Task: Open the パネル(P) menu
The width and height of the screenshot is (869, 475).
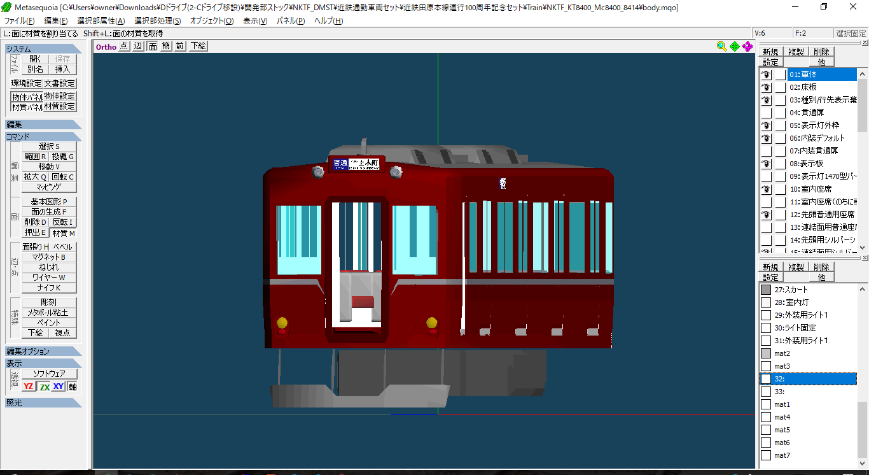Action: pyautogui.click(x=291, y=21)
